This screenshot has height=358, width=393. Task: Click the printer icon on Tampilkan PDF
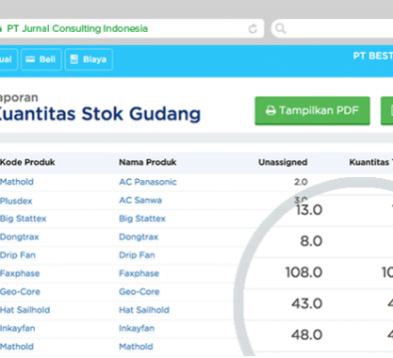pos(270,110)
